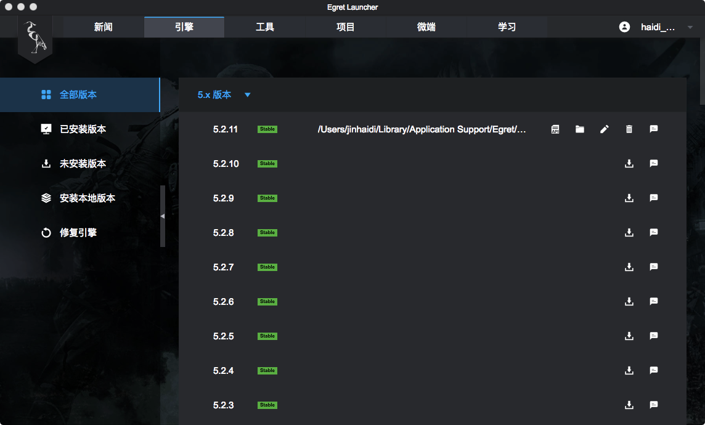Open the 工具 tab
Image resolution: width=705 pixels, height=425 pixels.
point(265,27)
